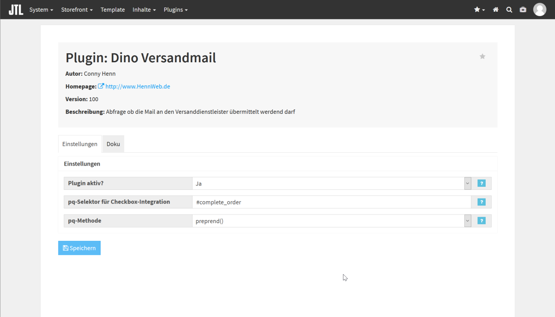555x317 pixels.
Task: Expand the pq-Methode dropdown
Action: (331, 221)
